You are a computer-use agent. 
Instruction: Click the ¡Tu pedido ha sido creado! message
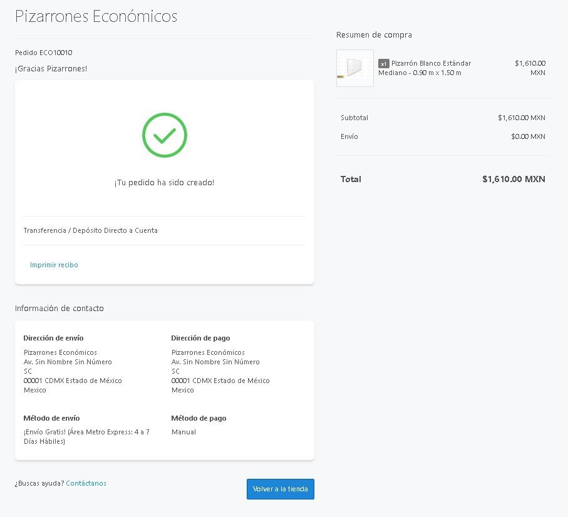click(164, 183)
